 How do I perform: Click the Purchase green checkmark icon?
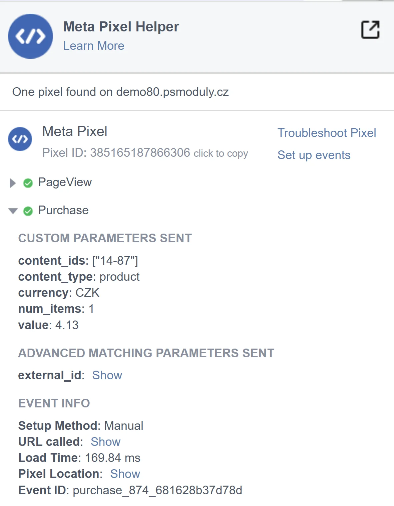point(28,211)
